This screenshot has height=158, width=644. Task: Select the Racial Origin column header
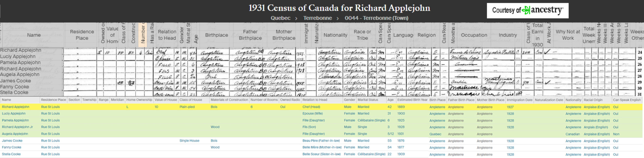pyautogui.click(x=593, y=100)
